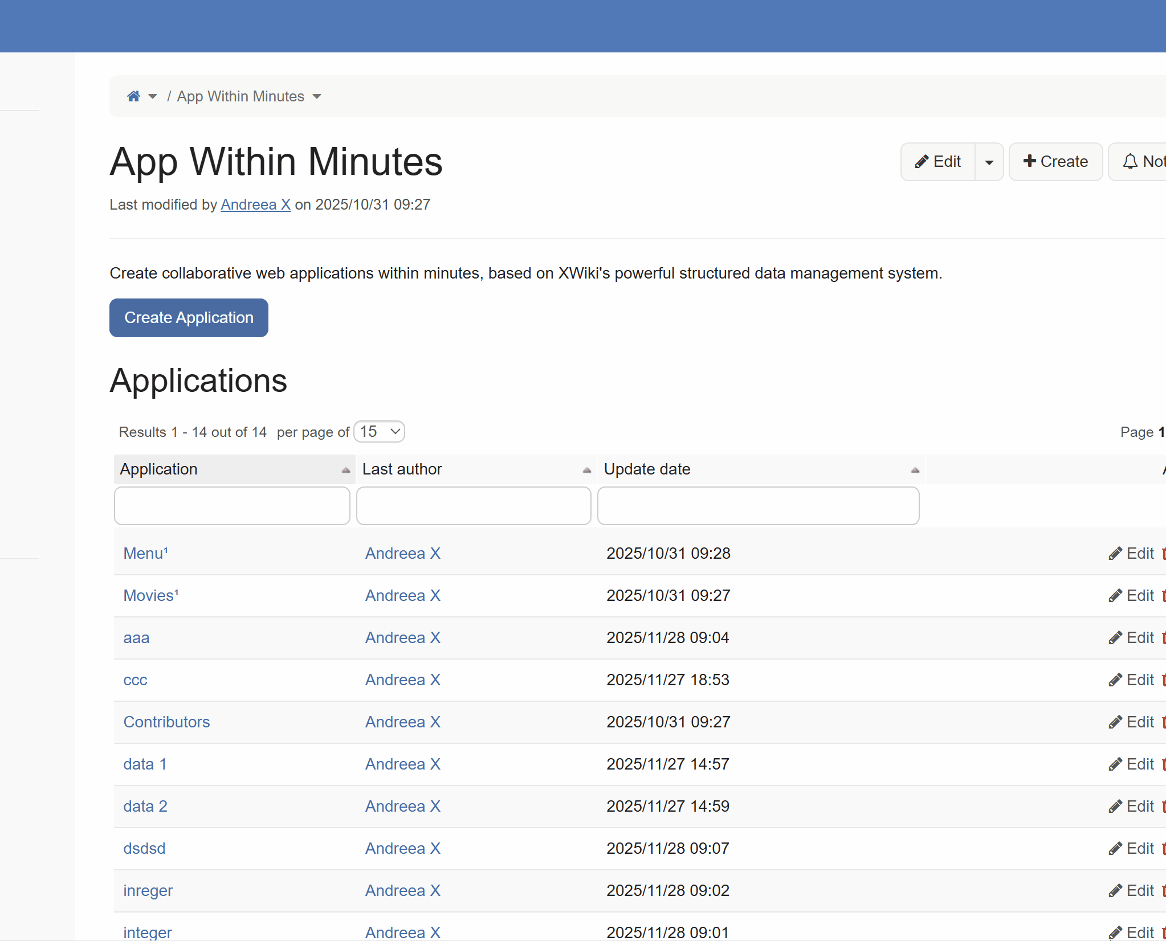Screen dimensions: 1166x941
Task: Click the Edit page button
Action: pyautogui.click(x=938, y=162)
